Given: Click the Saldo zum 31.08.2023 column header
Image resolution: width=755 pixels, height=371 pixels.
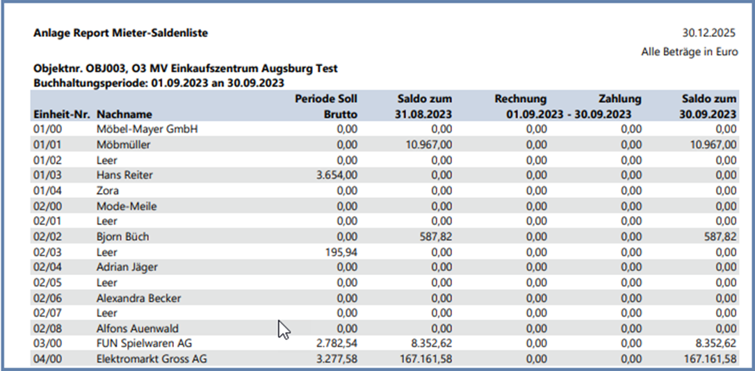Looking at the screenshot, I should tap(424, 106).
